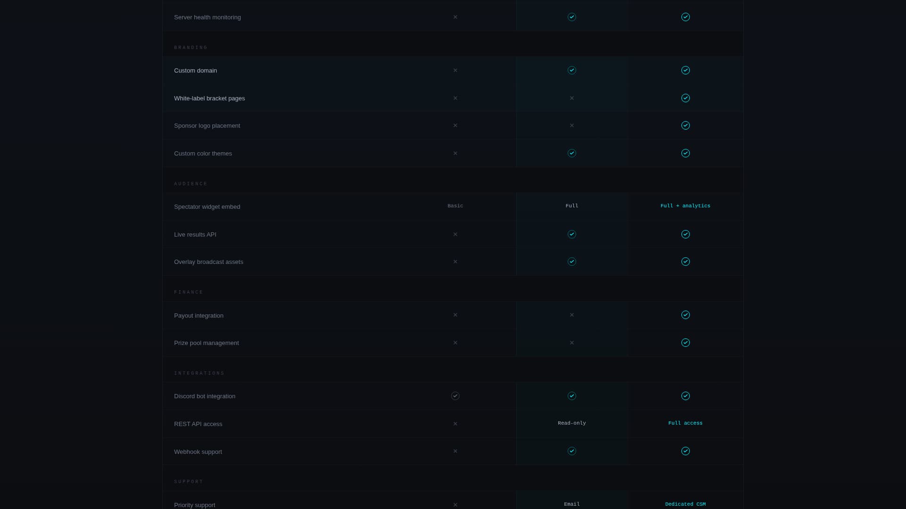Image resolution: width=906 pixels, height=509 pixels.
Task: Click the "Full" value in middle plan column
Action: [572, 206]
